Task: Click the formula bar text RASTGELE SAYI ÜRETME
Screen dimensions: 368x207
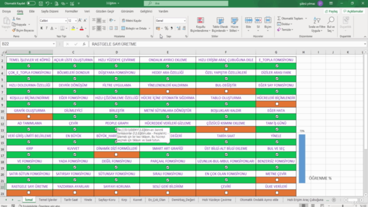Action: (x=114, y=44)
